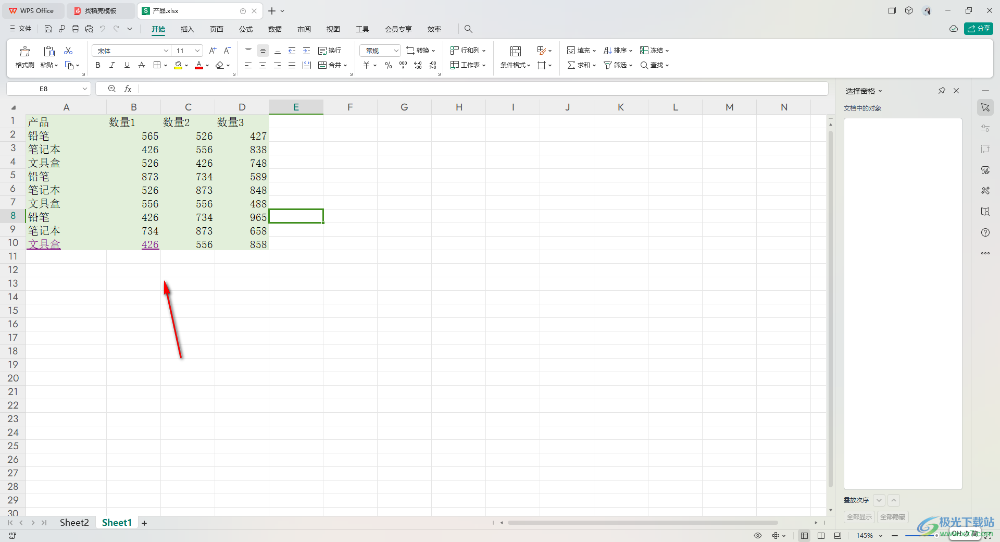
Task: Open the 视图 (View) ribbon tab
Action: tap(333, 29)
